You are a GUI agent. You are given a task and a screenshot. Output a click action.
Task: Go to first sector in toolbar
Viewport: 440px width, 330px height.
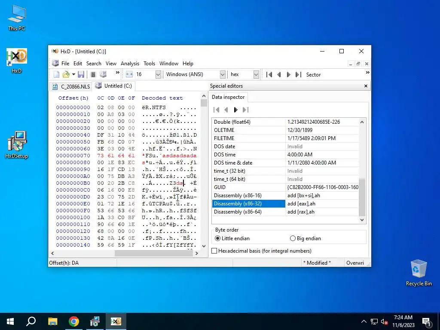269,75
